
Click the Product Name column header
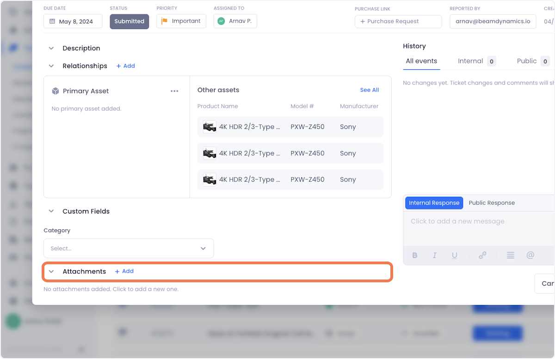[x=218, y=106]
